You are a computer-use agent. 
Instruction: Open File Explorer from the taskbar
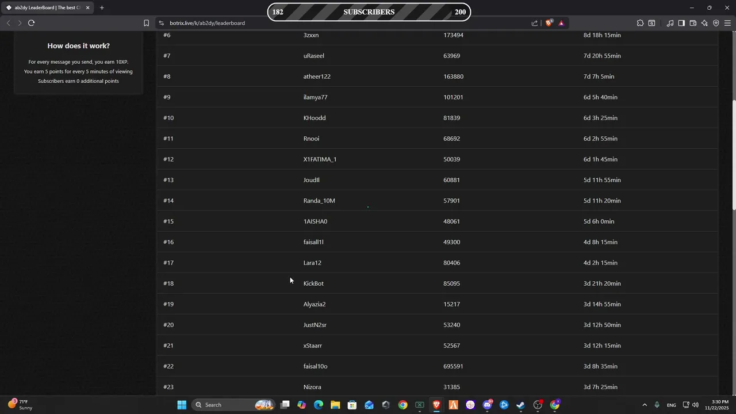335,405
